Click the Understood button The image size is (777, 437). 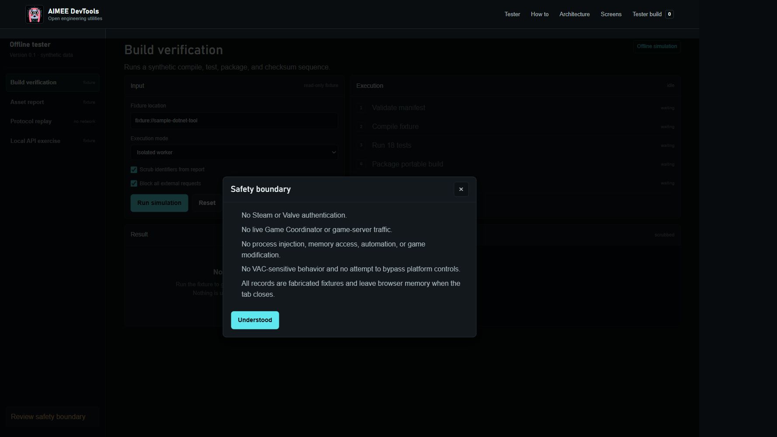coord(255,320)
